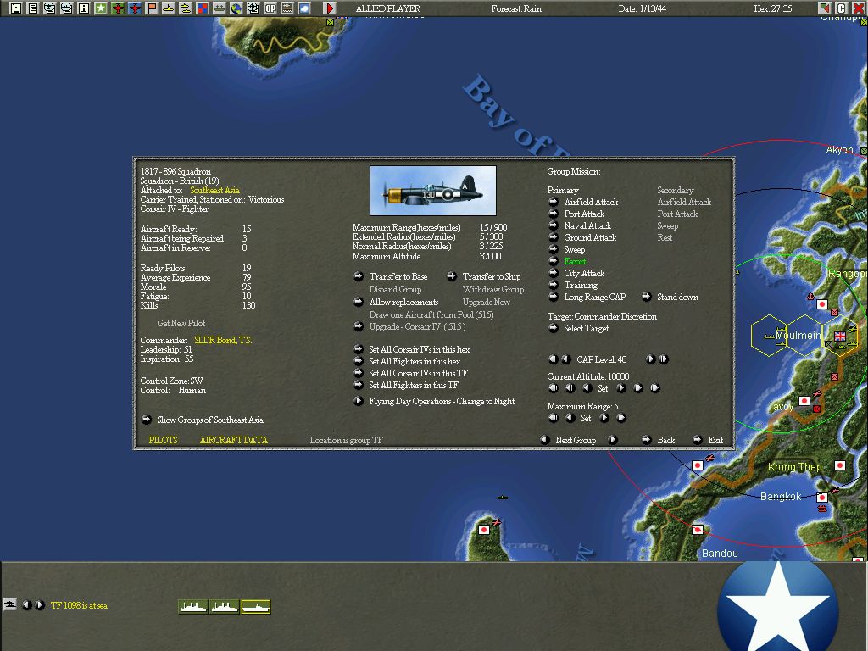Click the OP button in top toolbar
This screenshot has height=651, width=868.
tap(270, 8)
